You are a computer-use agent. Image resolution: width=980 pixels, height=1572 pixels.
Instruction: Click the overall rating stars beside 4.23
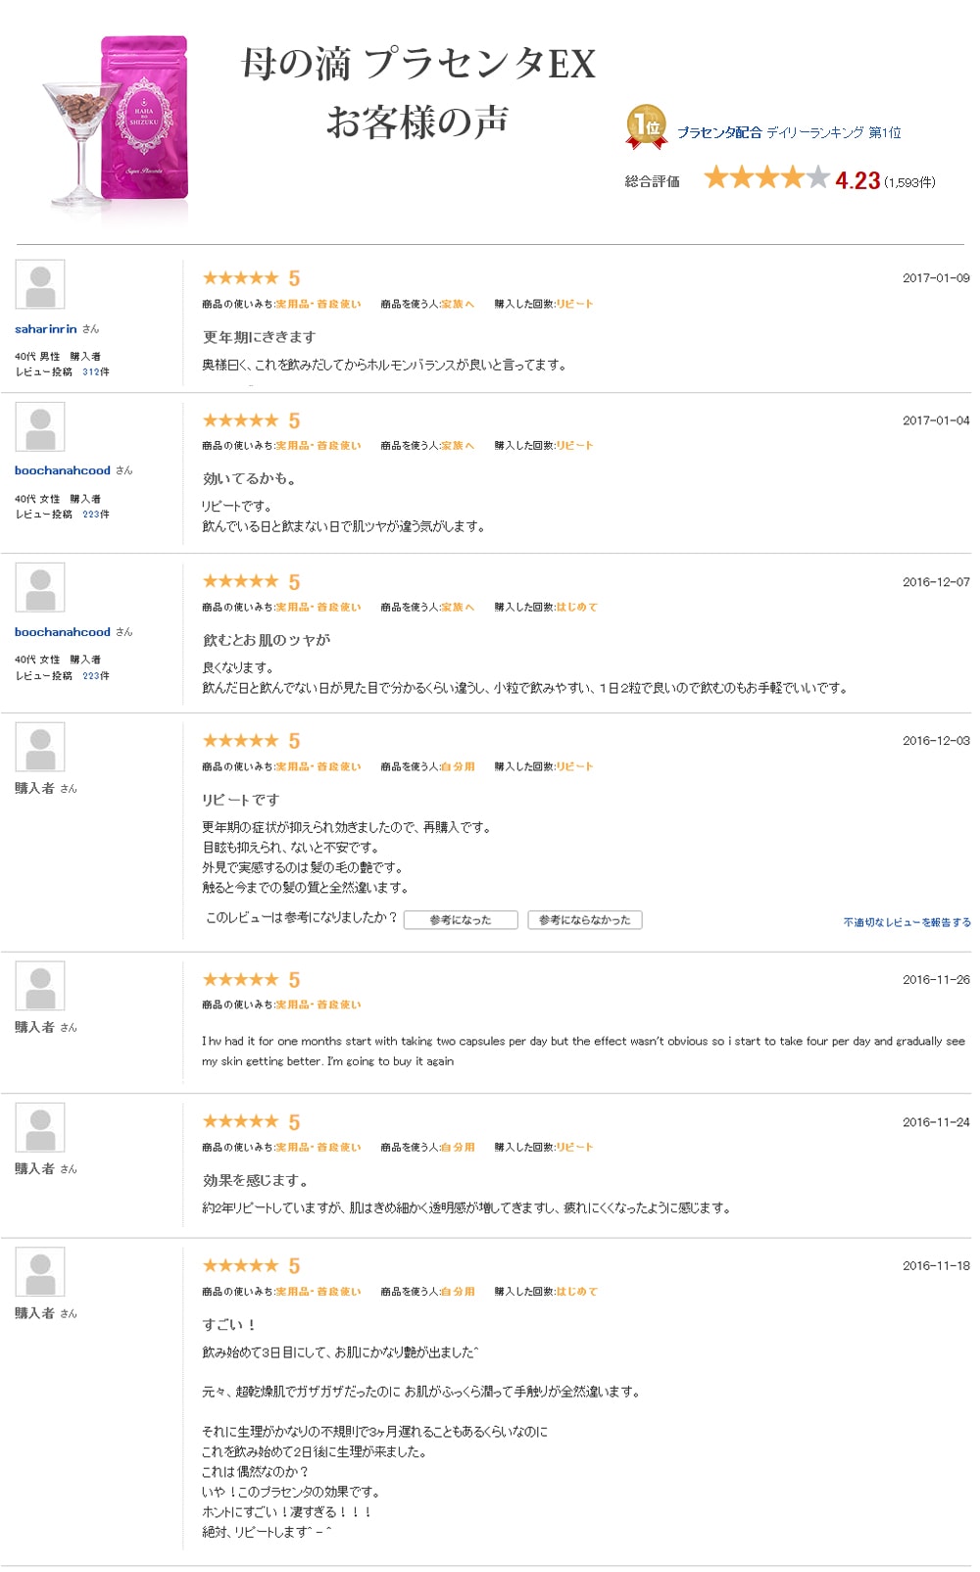[766, 178]
